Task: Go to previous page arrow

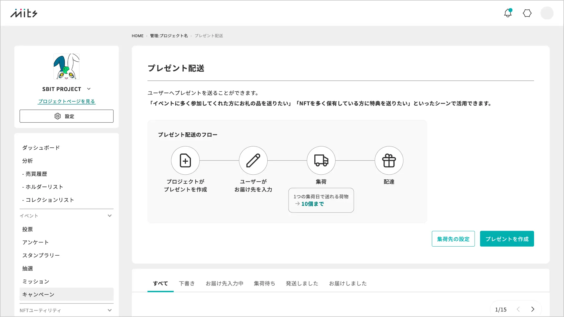Action: (518, 309)
